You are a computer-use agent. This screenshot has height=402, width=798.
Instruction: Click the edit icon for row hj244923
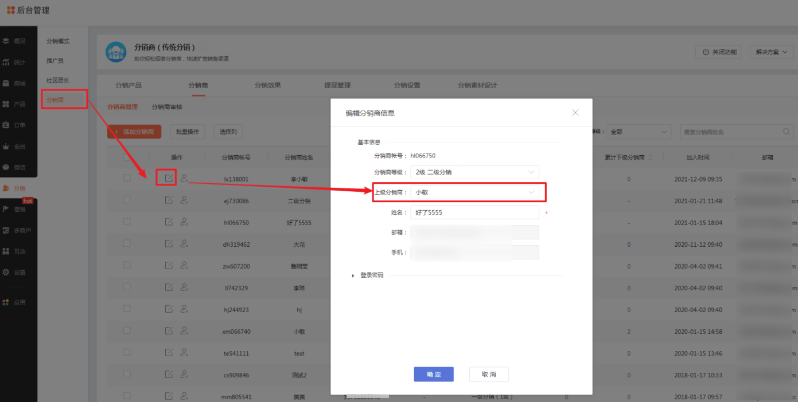pyautogui.click(x=169, y=309)
